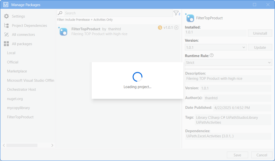Viewport: 275px width, 161px height.
Task: Click the search magnifier icon
Action: click(60, 13)
